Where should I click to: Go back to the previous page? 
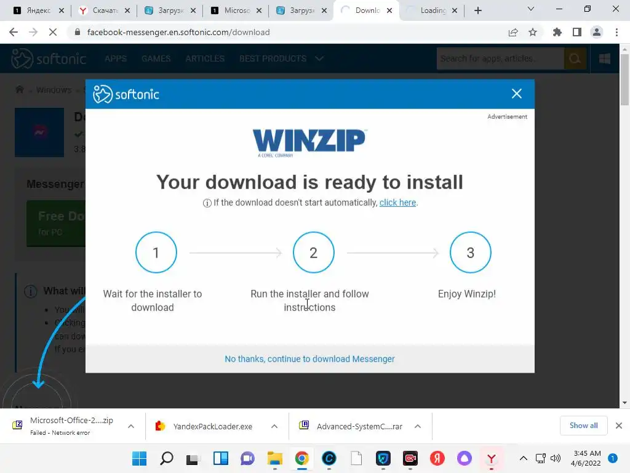[14, 32]
